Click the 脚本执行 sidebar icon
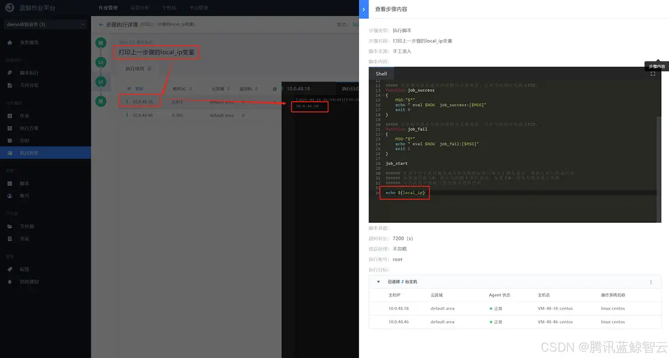 click(10, 73)
